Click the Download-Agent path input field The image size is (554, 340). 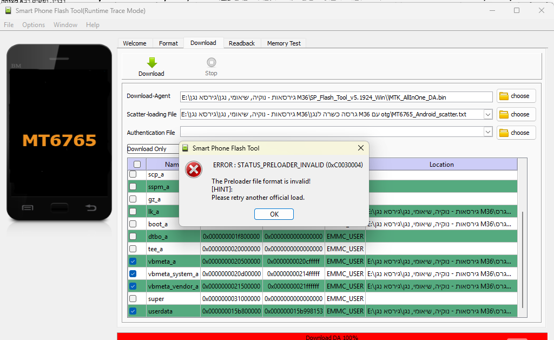[337, 97]
